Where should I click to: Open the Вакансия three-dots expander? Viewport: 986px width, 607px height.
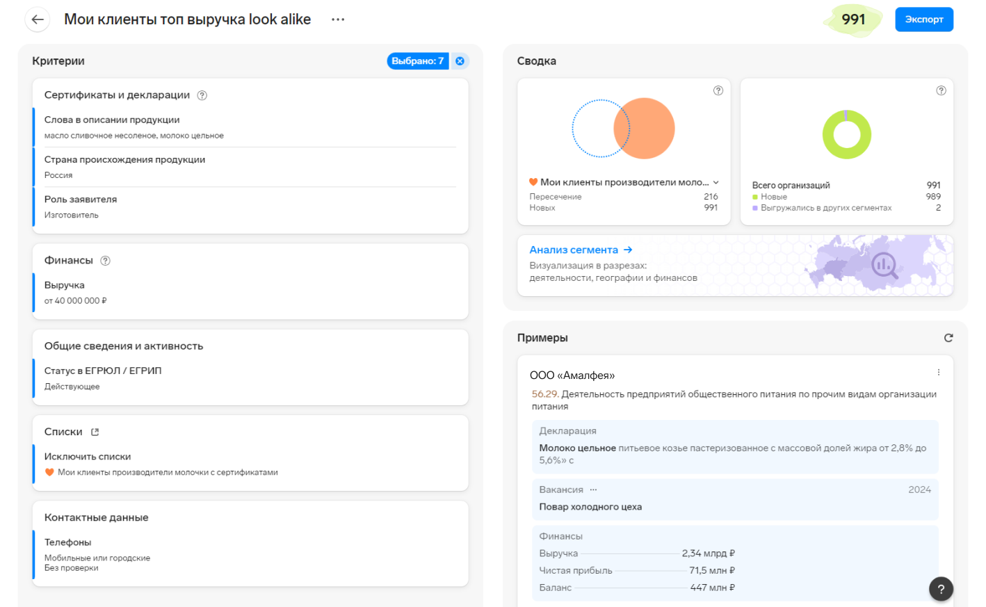593,489
